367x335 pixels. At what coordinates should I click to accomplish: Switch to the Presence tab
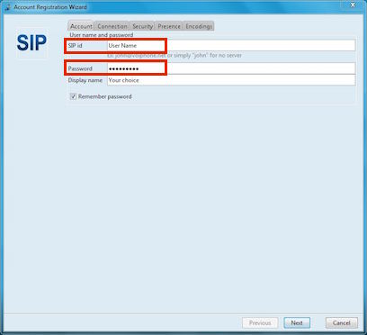coord(169,26)
